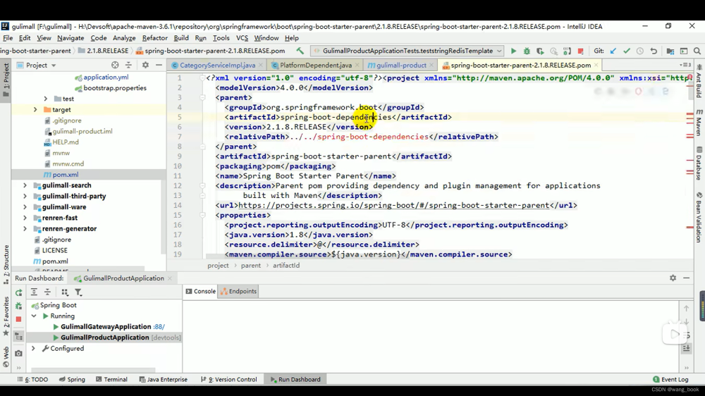705x396 pixels.
Task: Select the Console tab
Action: point(200,291)
